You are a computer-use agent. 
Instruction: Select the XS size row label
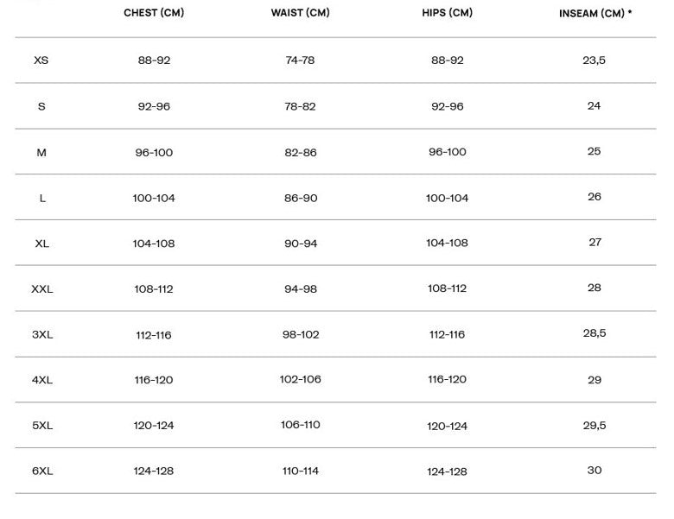[x=41, y=60]
